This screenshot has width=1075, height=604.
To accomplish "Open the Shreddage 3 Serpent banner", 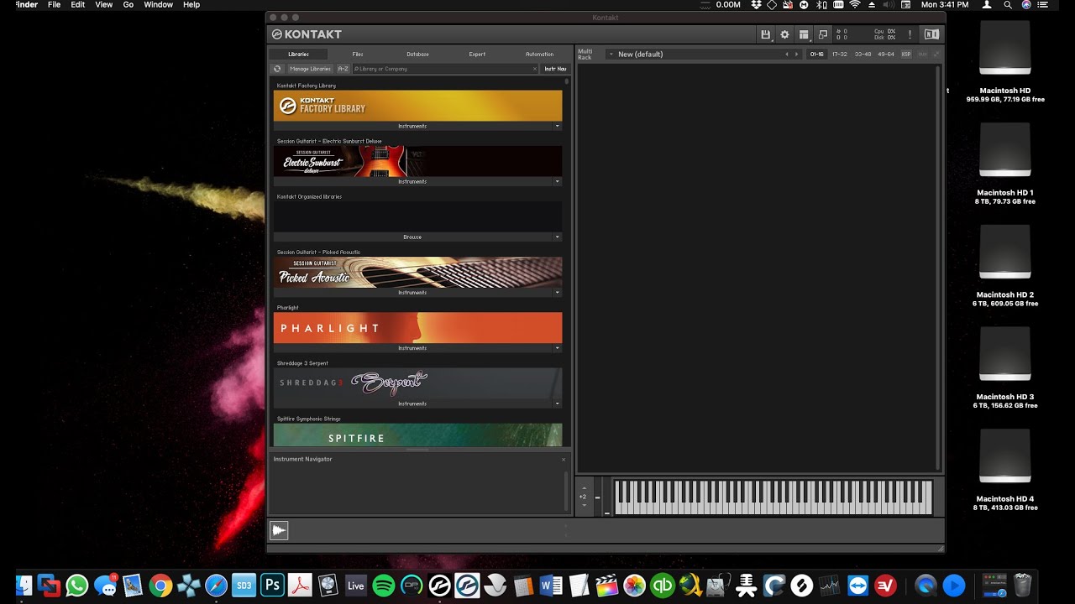I will (x=417, y=383).
